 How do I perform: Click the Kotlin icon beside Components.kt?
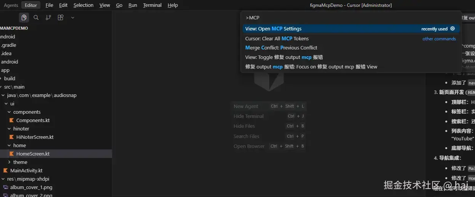tap(12, 121)
